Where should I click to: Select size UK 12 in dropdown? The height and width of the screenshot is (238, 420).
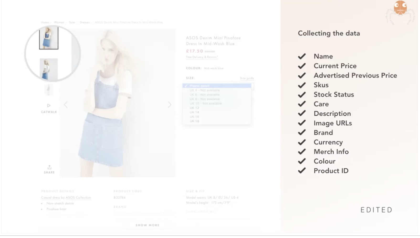(195, 108)
